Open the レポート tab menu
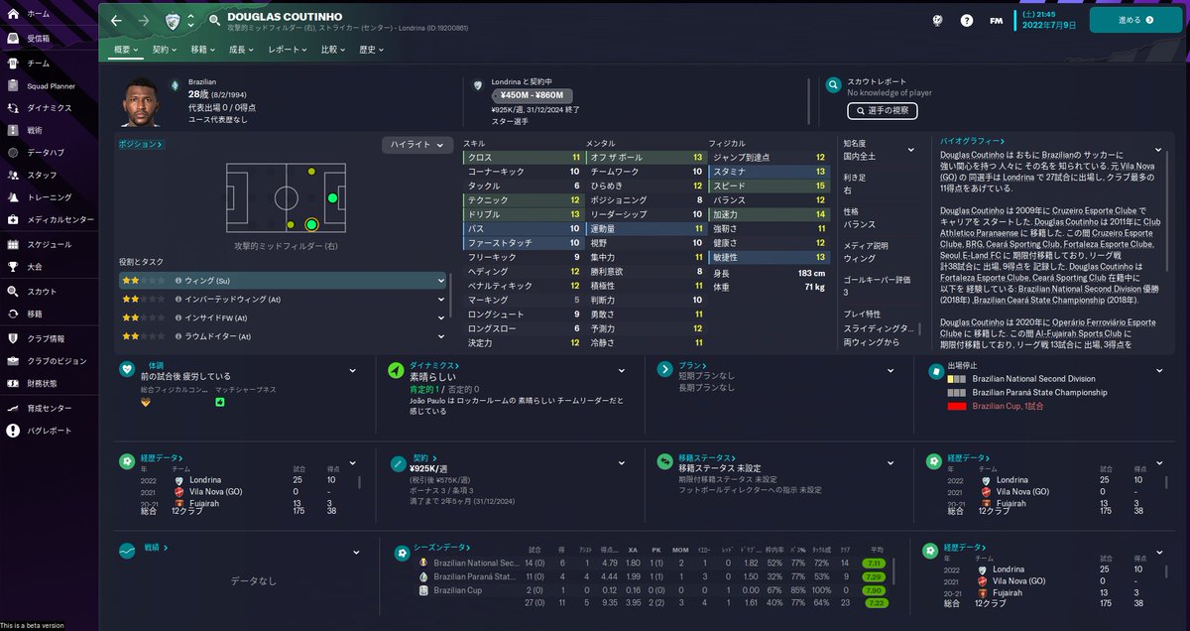The height and width of the screenshot is (631, 1190). [288, 49]
